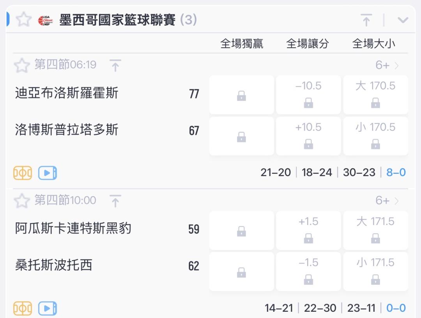Open the 全場大小 column header

tap(373, 44)
